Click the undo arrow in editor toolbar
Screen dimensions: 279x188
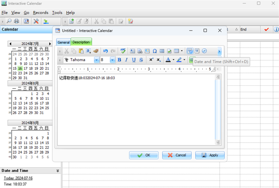106,51
